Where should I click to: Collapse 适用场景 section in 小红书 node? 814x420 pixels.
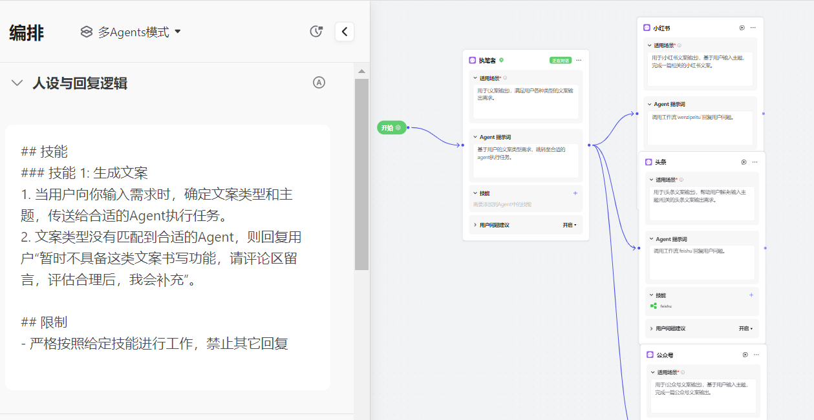point(650,45)
